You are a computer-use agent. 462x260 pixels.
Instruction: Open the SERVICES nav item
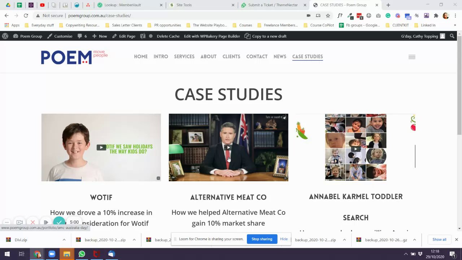point(184,57)
